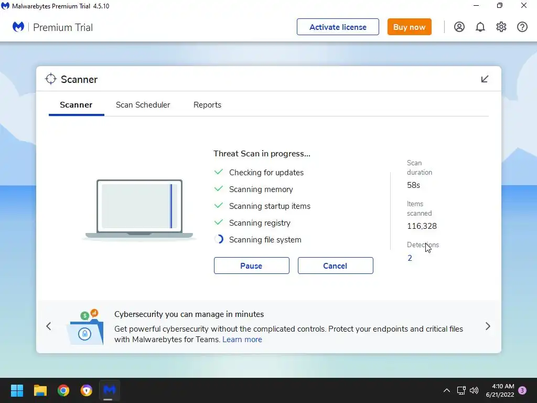Viewport: 537px width, 403px height.
Task: Click the secure folder promo image
Action: [x=85, y=327]
